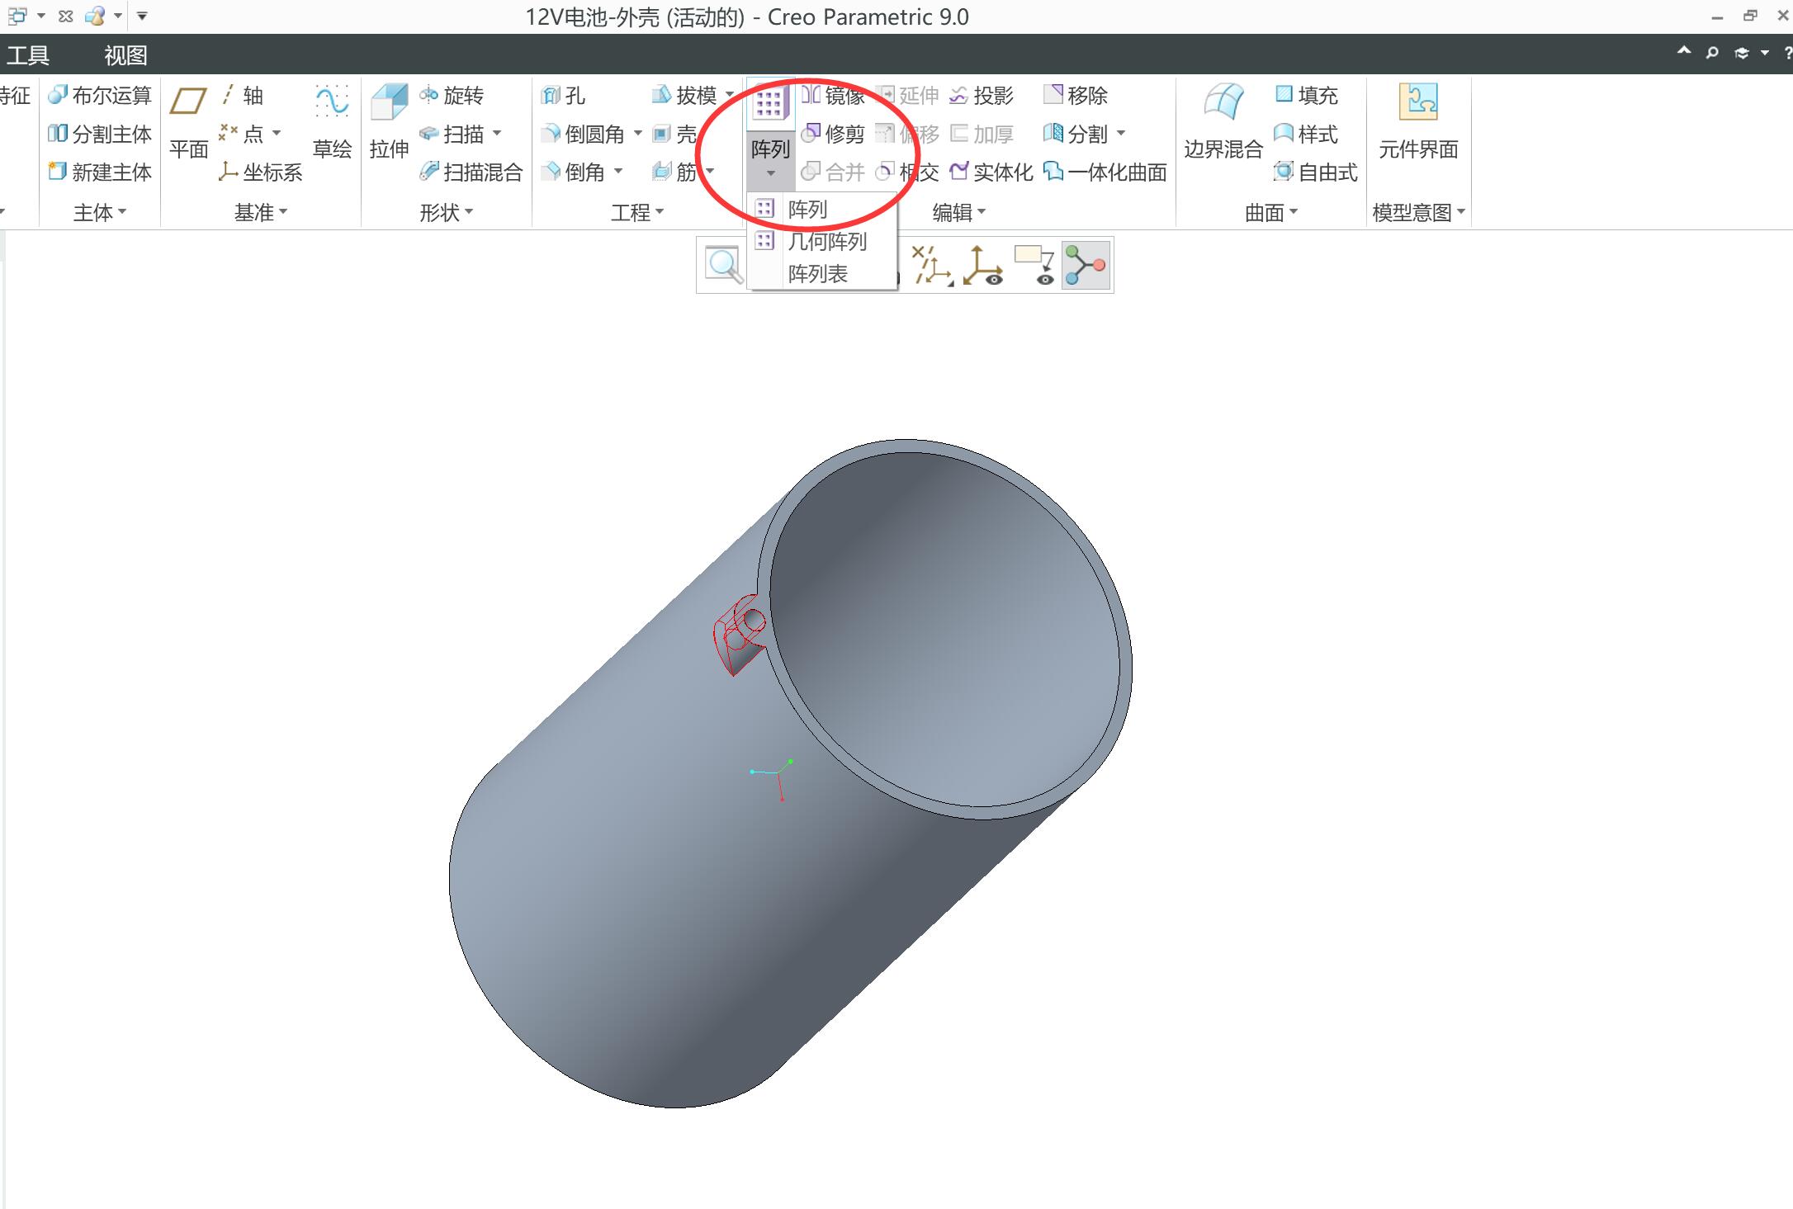Toggle annotation display eye icon
The height and width of the screenshot is (1209, 1793).
pos(1034,266)
